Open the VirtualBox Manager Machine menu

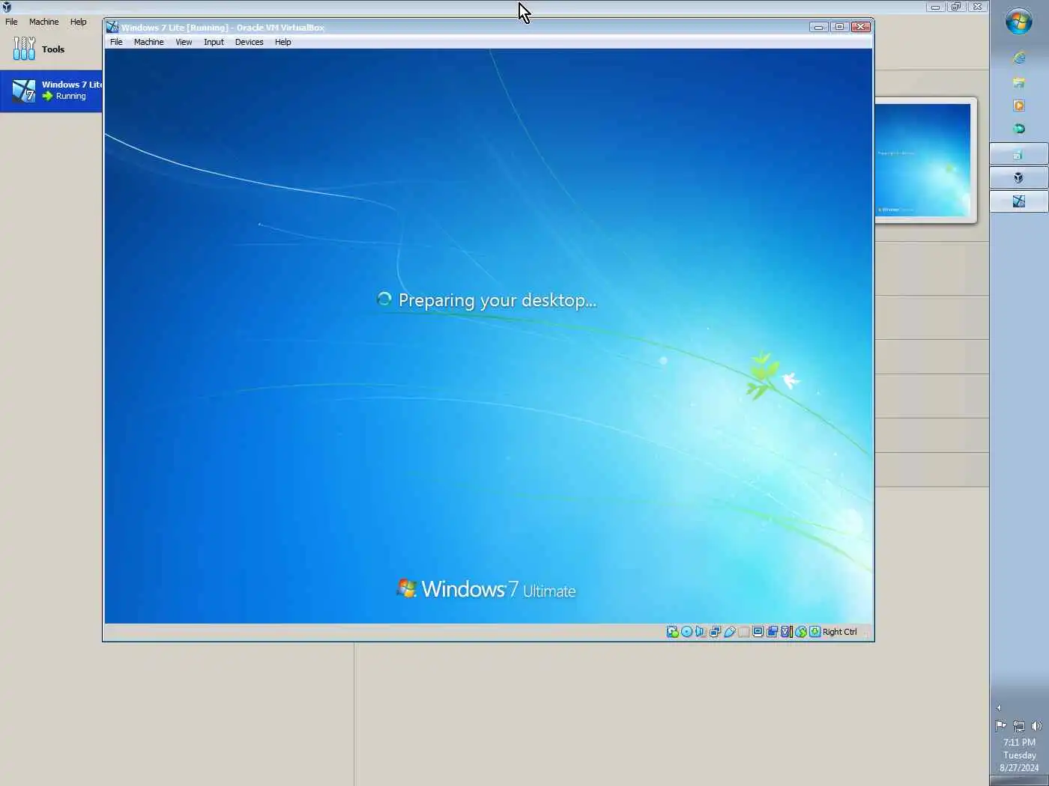(43, 22)
